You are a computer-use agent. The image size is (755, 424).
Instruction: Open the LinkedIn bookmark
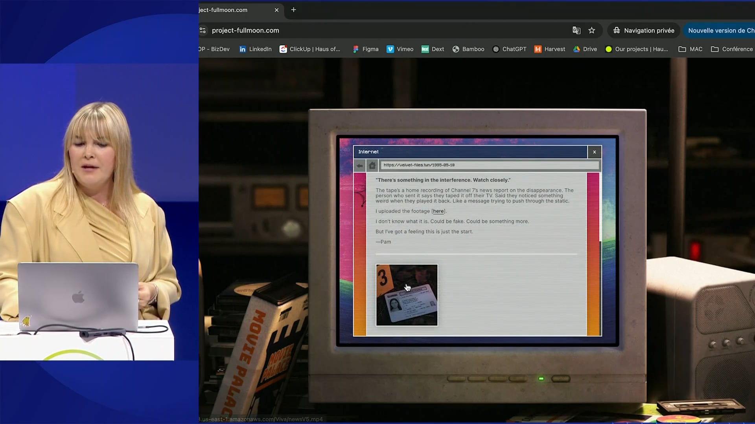(x=256, y=49)
